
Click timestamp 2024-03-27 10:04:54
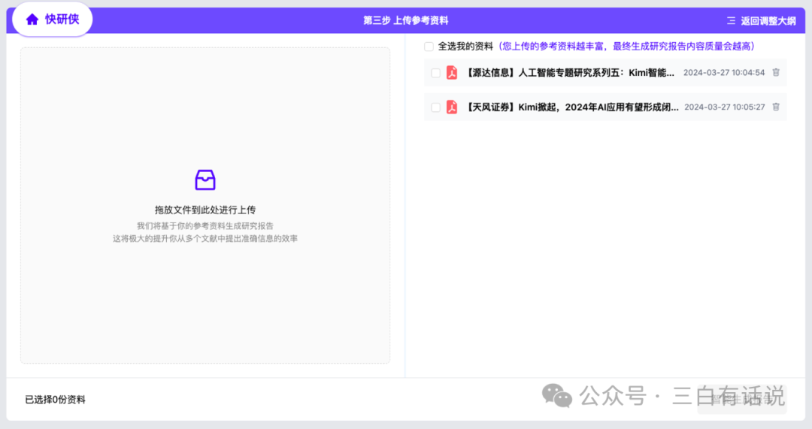(724, 72)
